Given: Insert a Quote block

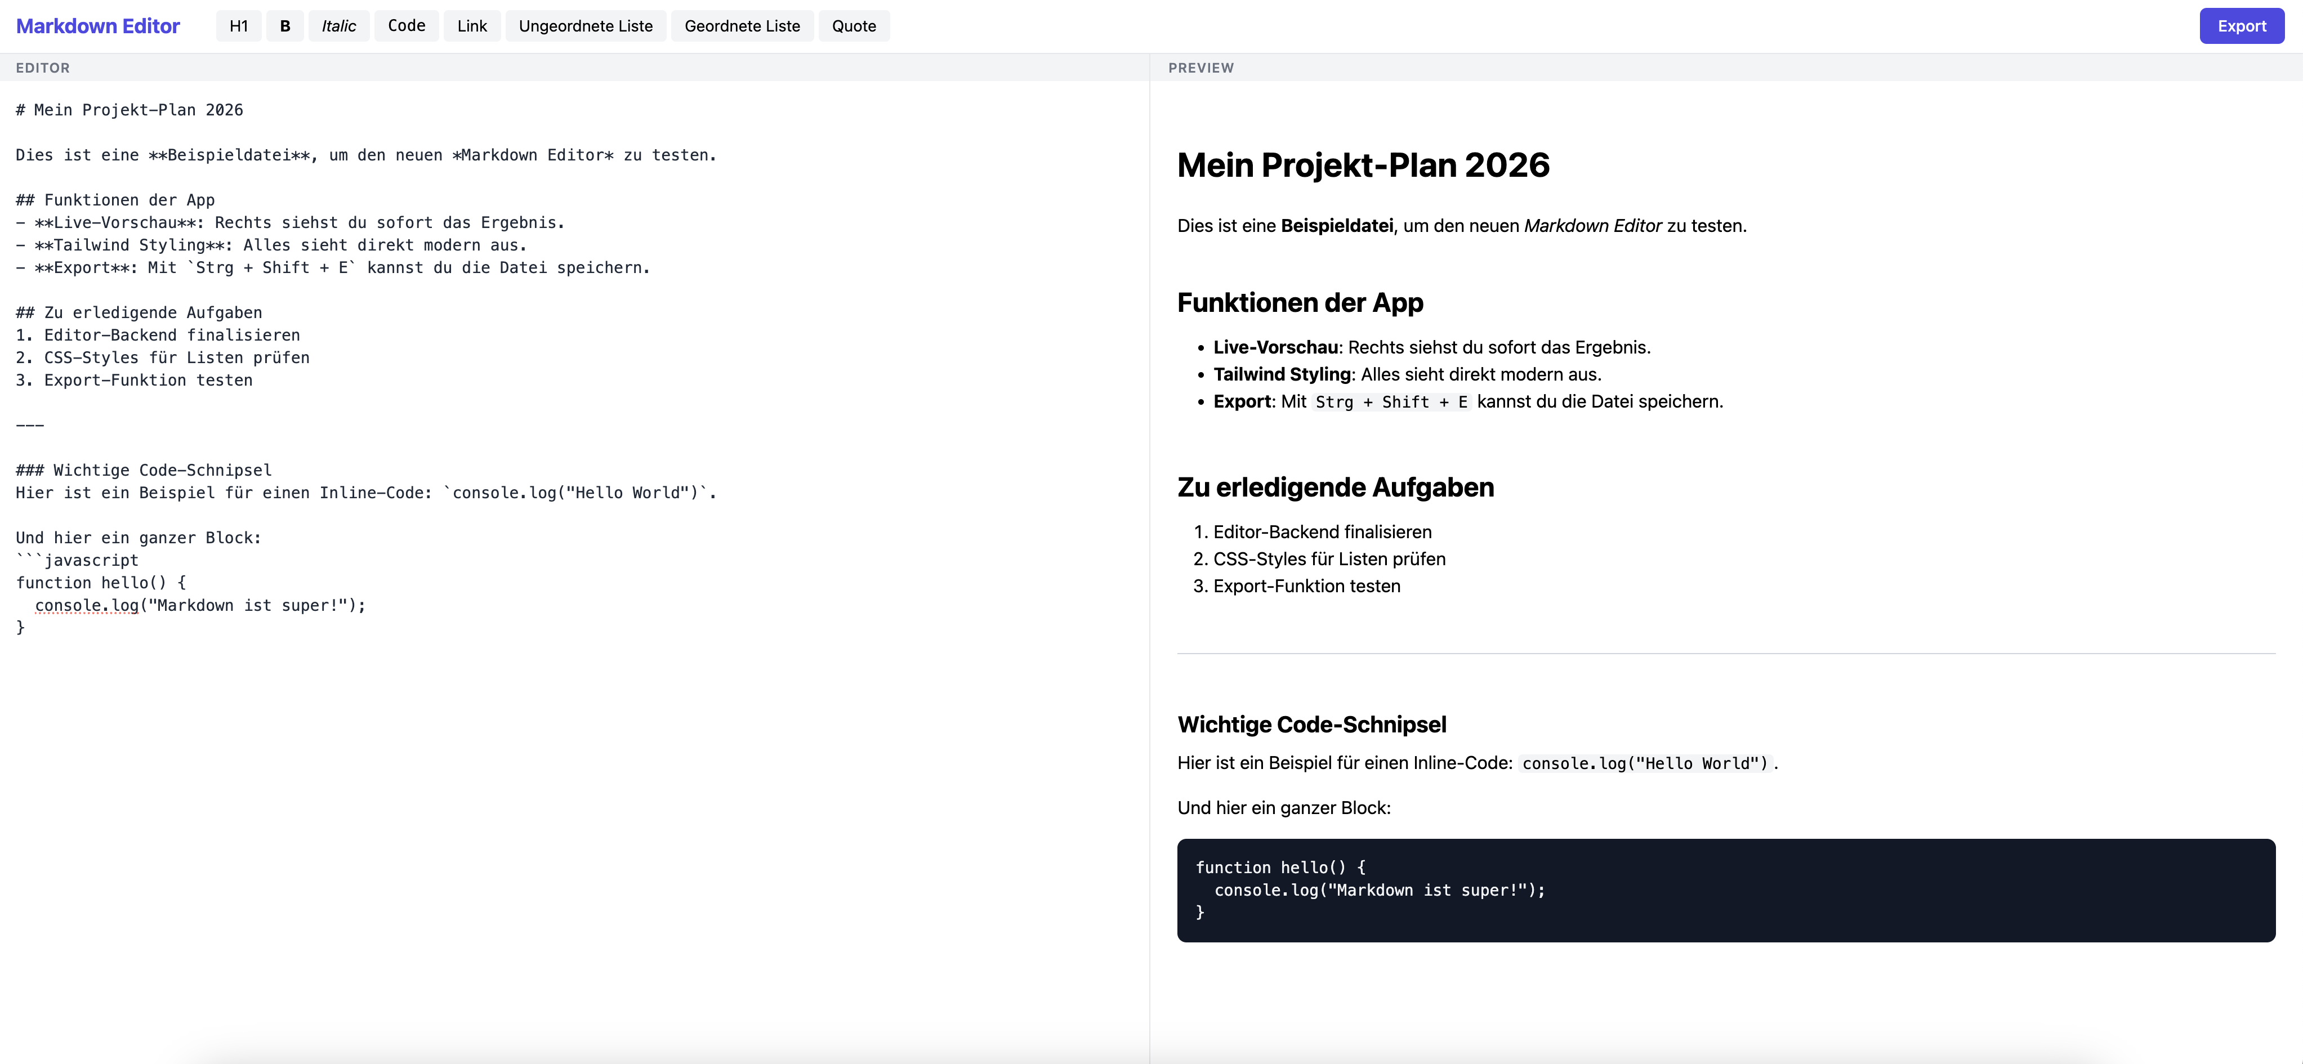Looking at the screenshot, I should click(854, 26).
